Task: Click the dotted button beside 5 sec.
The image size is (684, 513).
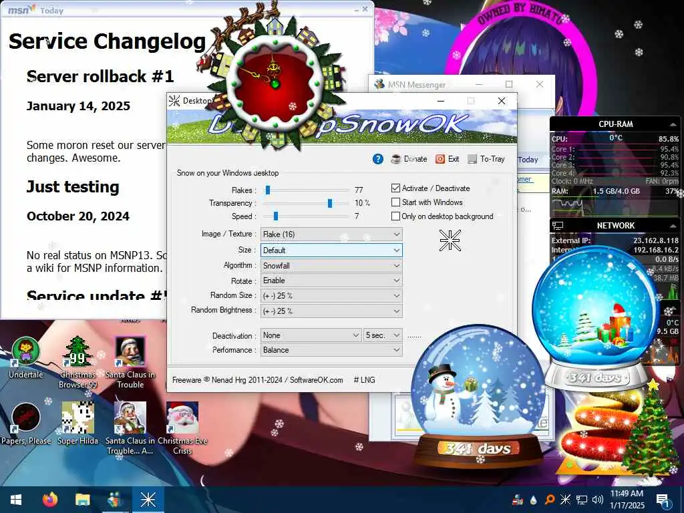Action: (414, 337)
